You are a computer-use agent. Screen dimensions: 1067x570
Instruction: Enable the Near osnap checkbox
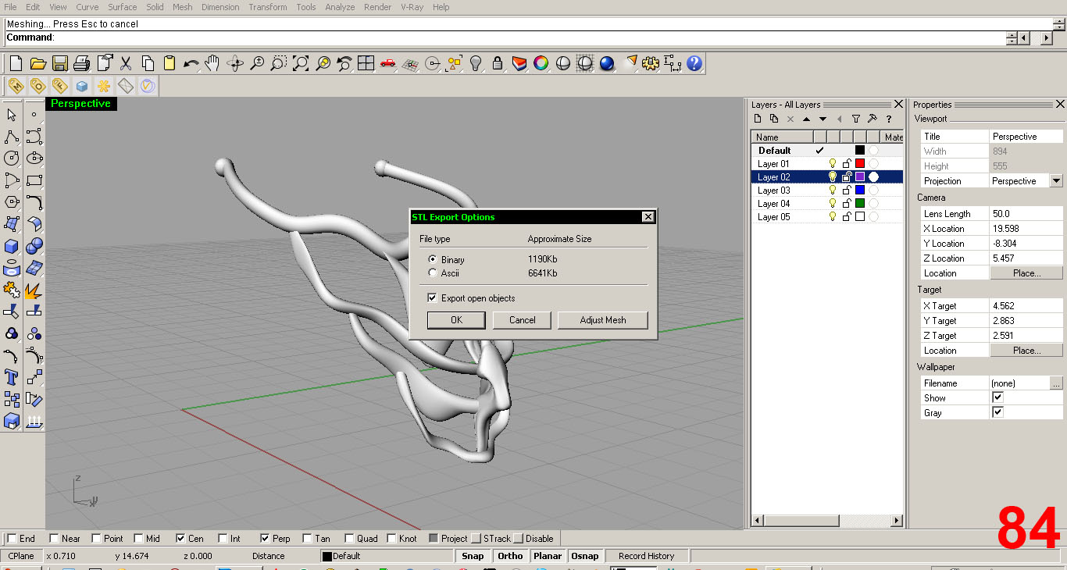point(54,538)
